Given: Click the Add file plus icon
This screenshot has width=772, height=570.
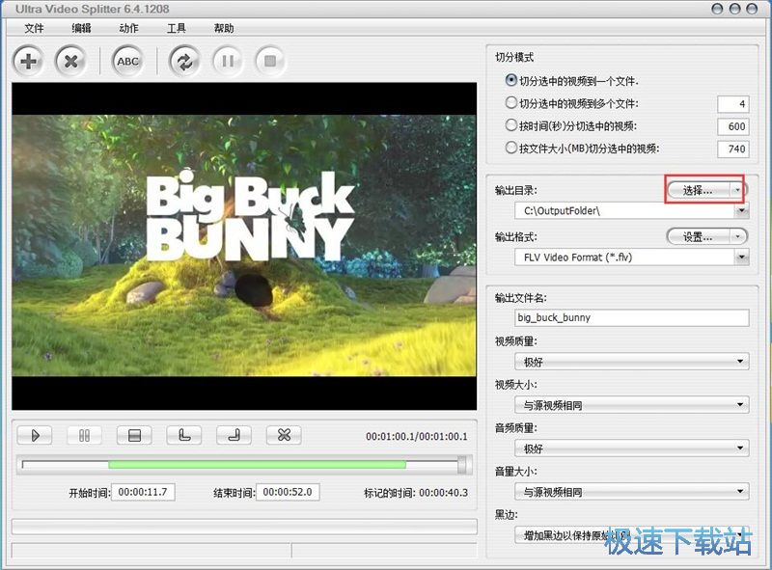Looking at the screenshot, I should point(28,61).
